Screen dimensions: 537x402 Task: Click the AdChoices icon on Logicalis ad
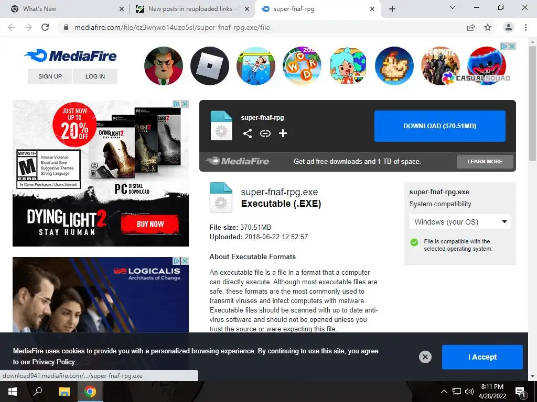pyautogui.click(x=177, y=261)
